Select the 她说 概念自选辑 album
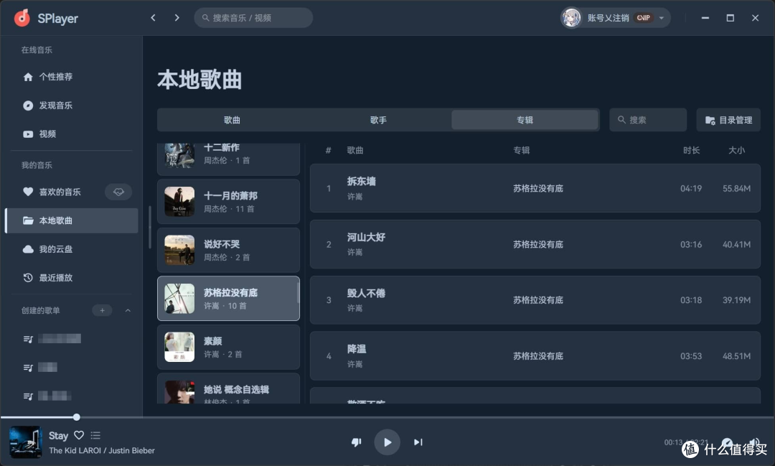Screen dimensions: 775x466 click(x=228, y=389)
